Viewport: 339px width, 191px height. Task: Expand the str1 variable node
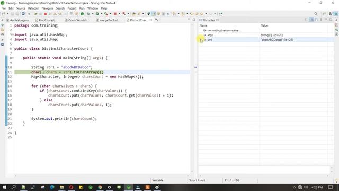click(x=201, y=40)
